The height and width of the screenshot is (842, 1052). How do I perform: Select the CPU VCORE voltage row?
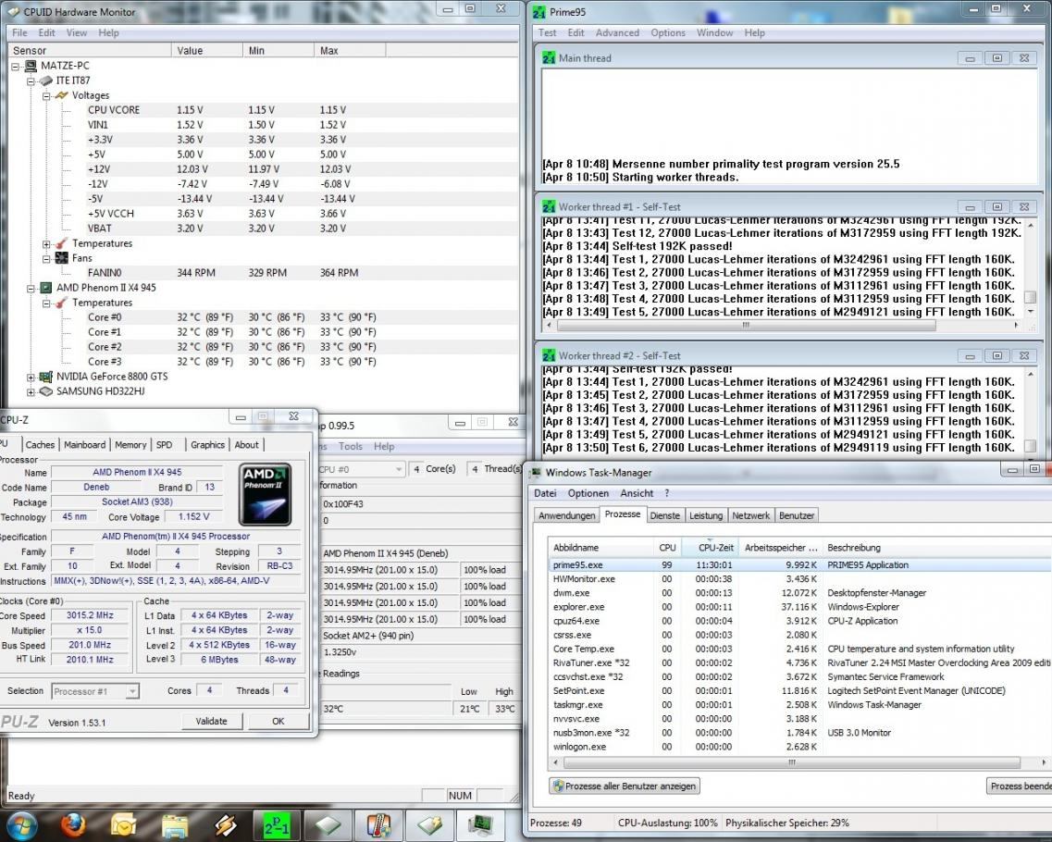(265, 110)
